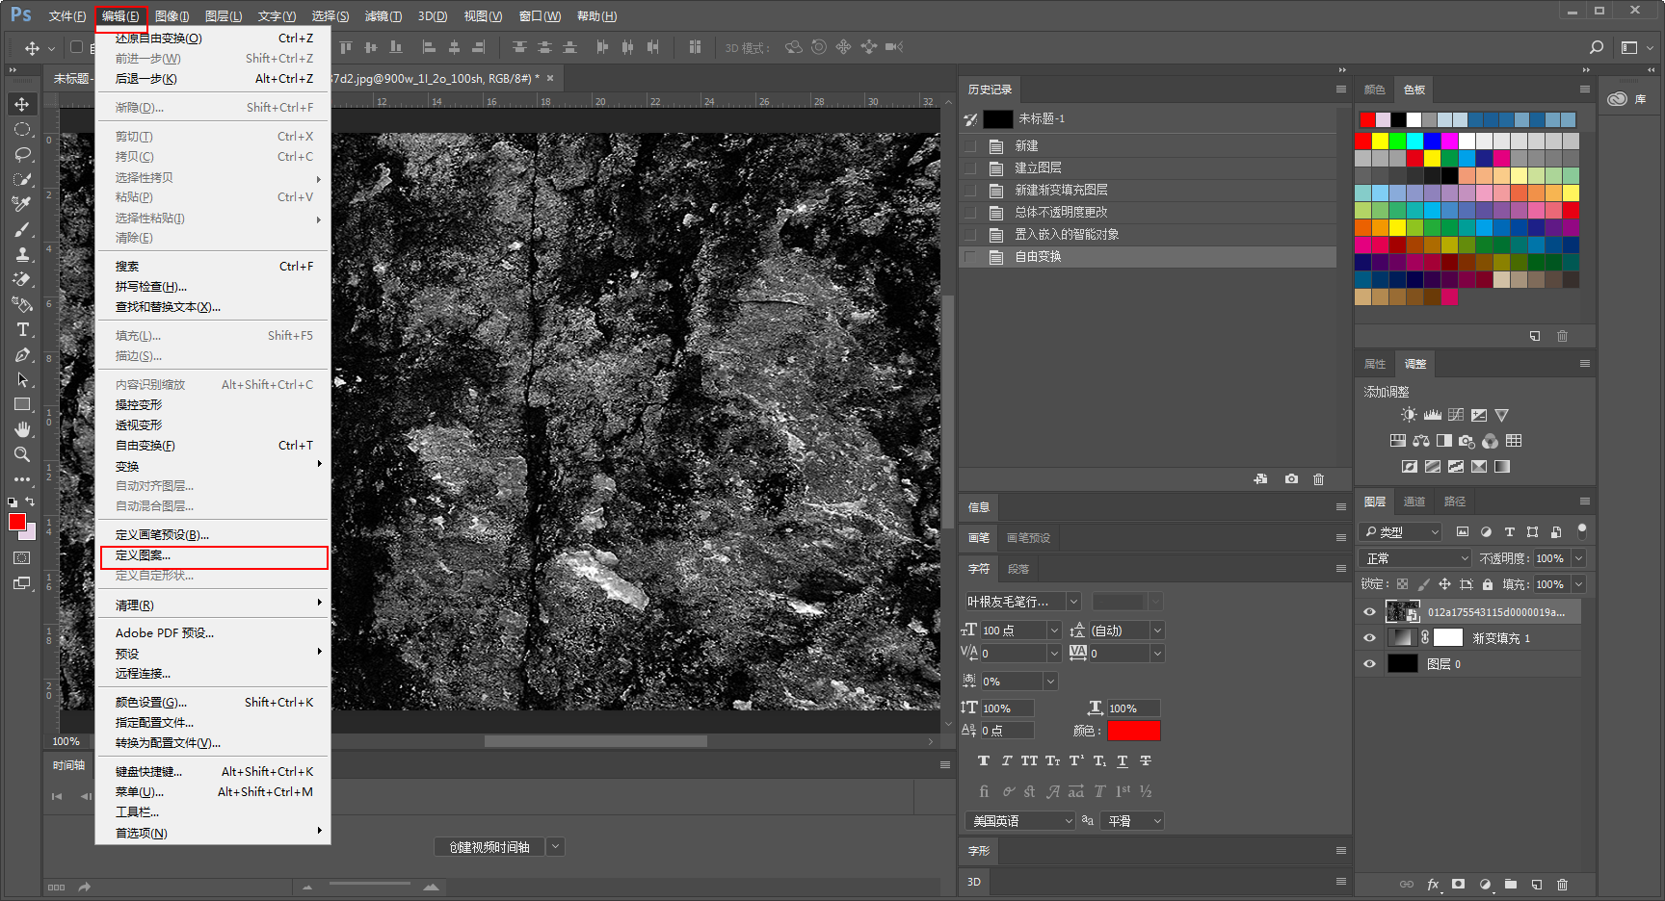Screen dimensions: 1665x901
Task: Add a Curves adjustment
Action: tap(1456, 415)
